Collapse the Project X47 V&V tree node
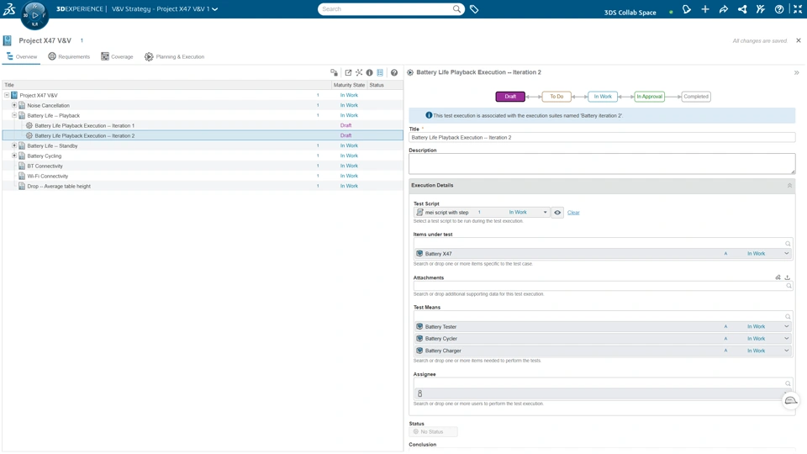The width and height of the screenshot is (807, 454). pos(7,95)
